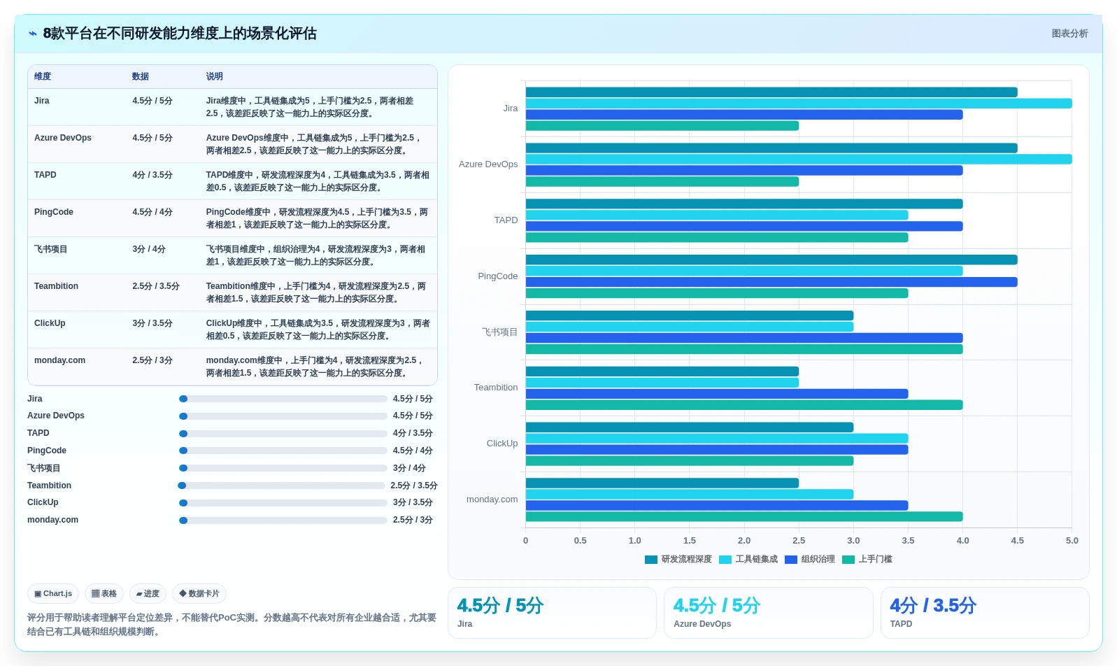Click the footer note about PoC实测
This screenshot has width=1117, height=666.
232,625
